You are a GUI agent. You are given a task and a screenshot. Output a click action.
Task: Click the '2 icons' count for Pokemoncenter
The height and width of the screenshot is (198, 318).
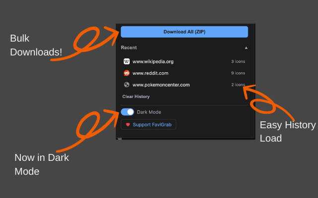pos(238,85)
